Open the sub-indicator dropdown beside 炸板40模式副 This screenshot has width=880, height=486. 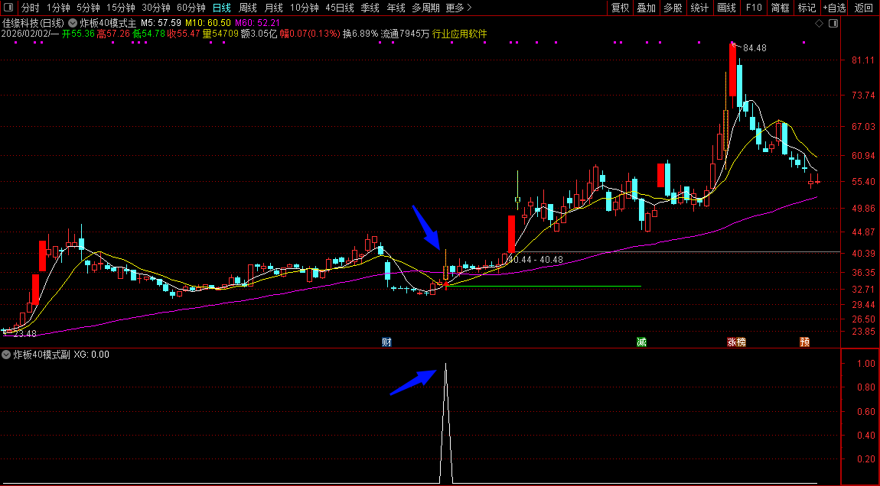[x=6, y=355]
